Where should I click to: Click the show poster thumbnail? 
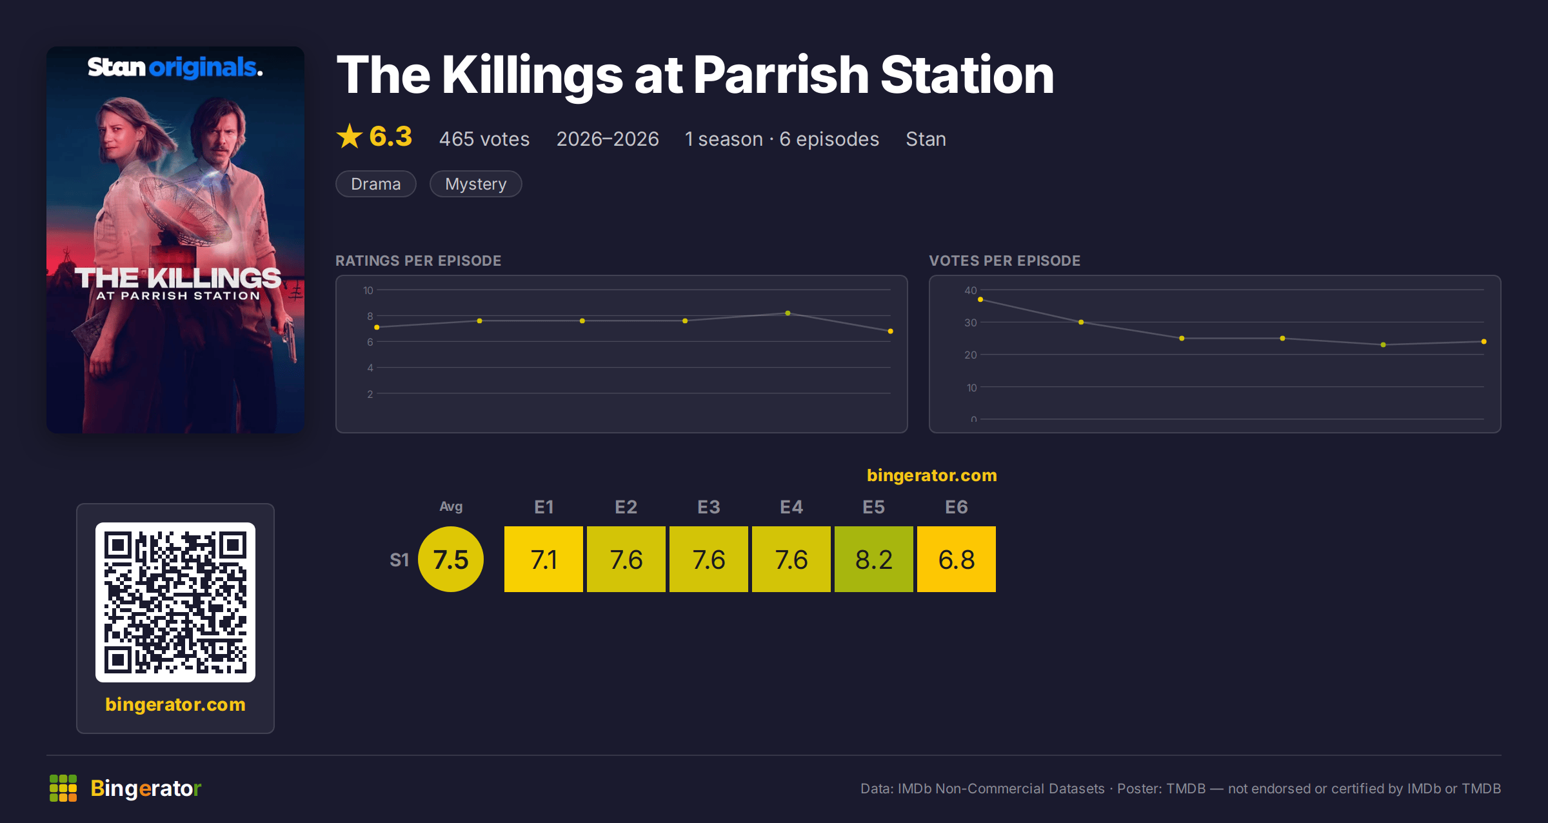click(175, 240)
